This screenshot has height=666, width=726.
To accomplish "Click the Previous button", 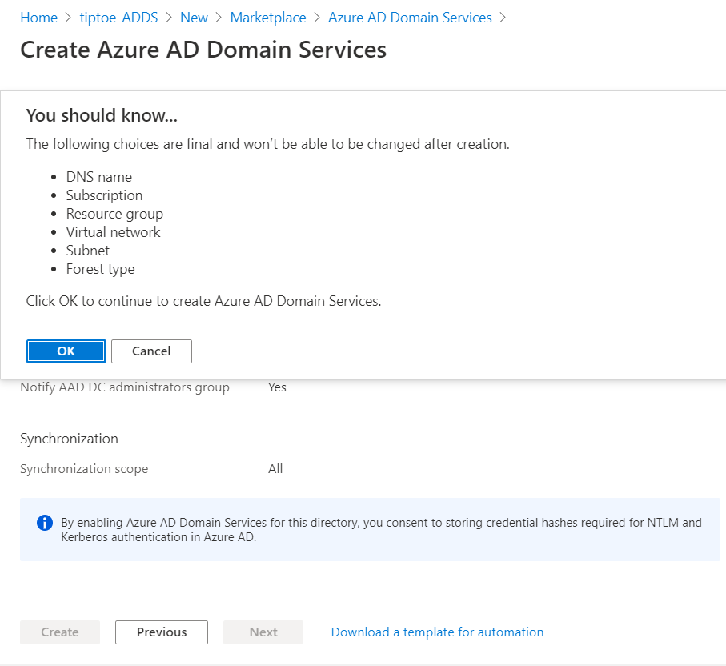I will pos(162,632).
